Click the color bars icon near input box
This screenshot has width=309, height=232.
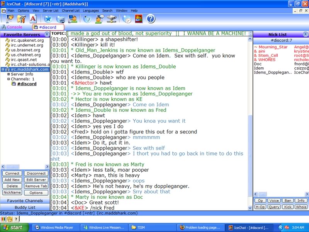(3, 219)
